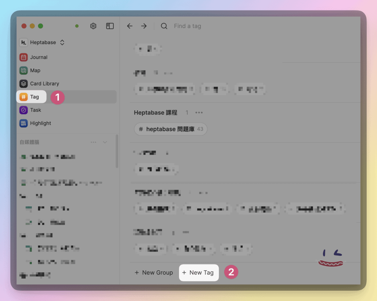Go forward with the right arrow
This screenshot has width=377, height=301.
click(144, 26)
